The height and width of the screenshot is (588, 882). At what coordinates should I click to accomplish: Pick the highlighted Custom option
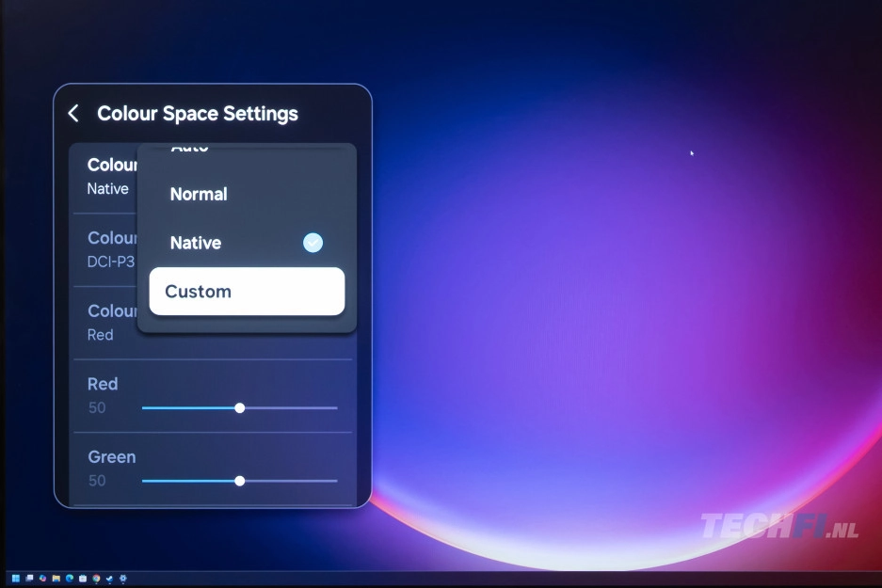click(x=247, y=292)
